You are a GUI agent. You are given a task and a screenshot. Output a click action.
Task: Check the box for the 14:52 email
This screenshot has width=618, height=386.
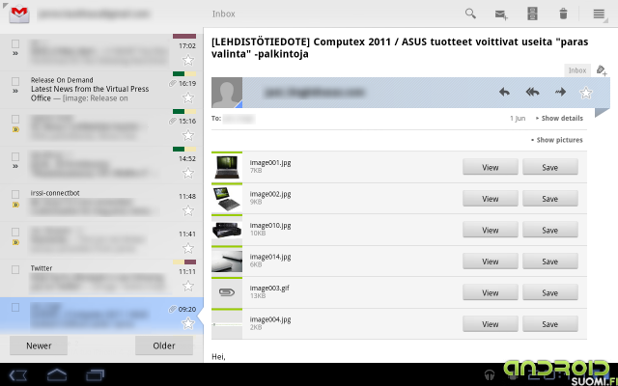click(15, 156)
